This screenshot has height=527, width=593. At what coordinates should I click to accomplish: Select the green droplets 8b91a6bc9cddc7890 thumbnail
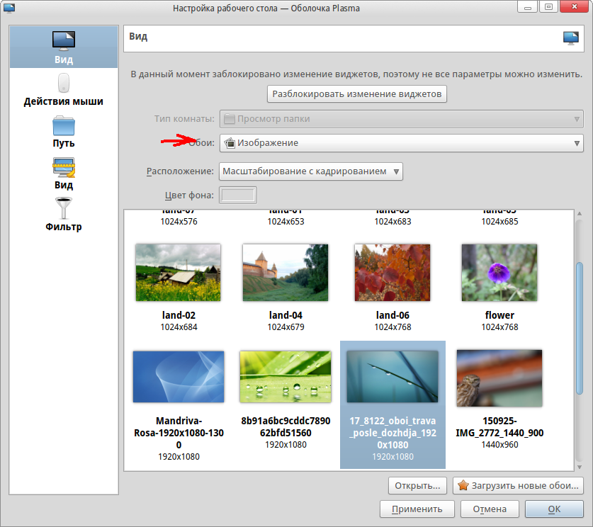point(286,377)
